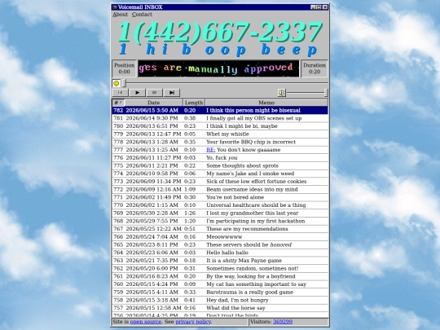Sort messages by the Date column header
The height and width of the screenshot is (330, 440).
coord(153,103)
